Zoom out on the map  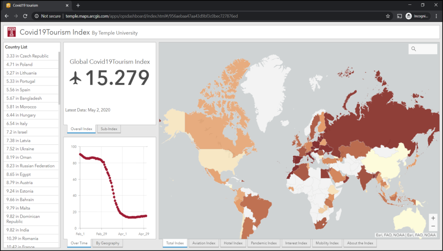point(433,226)
